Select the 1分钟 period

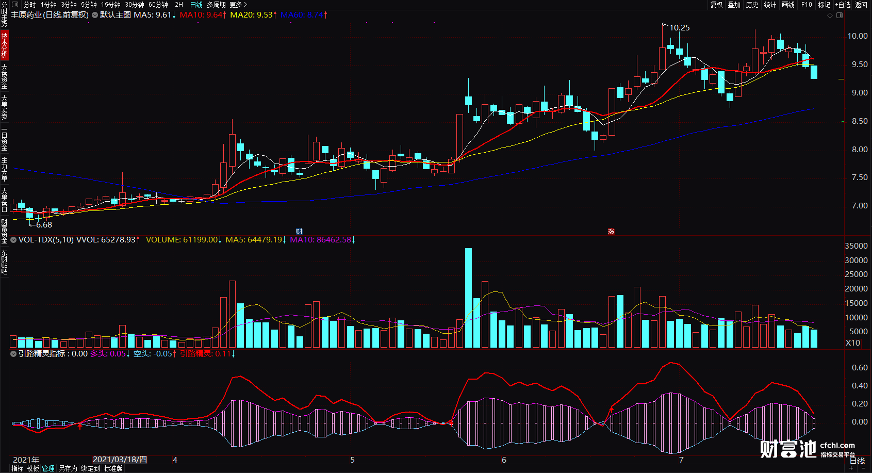tap(49, 5)
